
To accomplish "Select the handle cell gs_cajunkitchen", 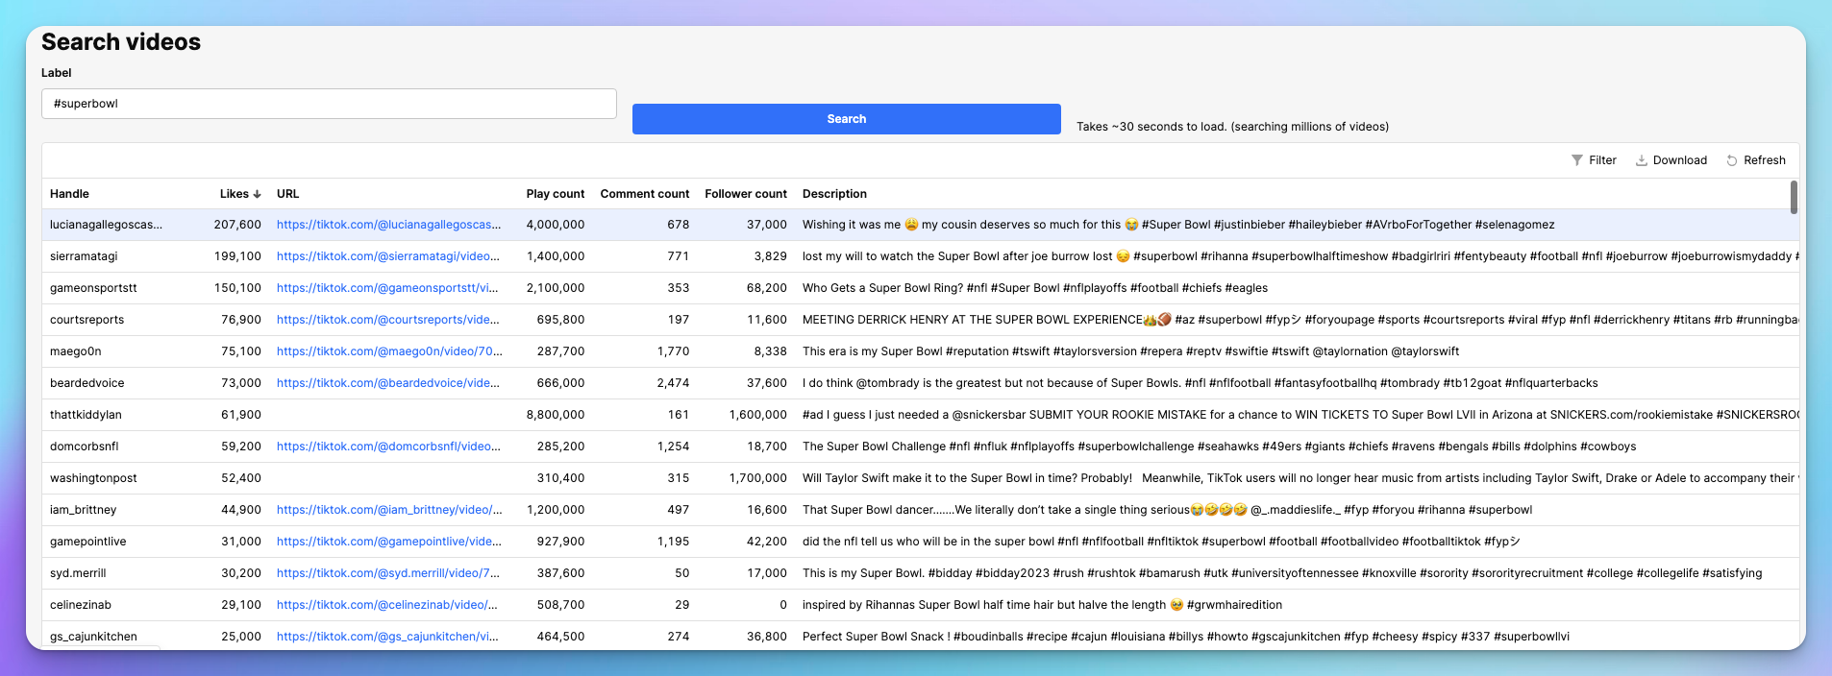I will pyautogui.click(x=93, y=637).
